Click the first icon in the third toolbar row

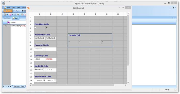click(x=5, y=14)
